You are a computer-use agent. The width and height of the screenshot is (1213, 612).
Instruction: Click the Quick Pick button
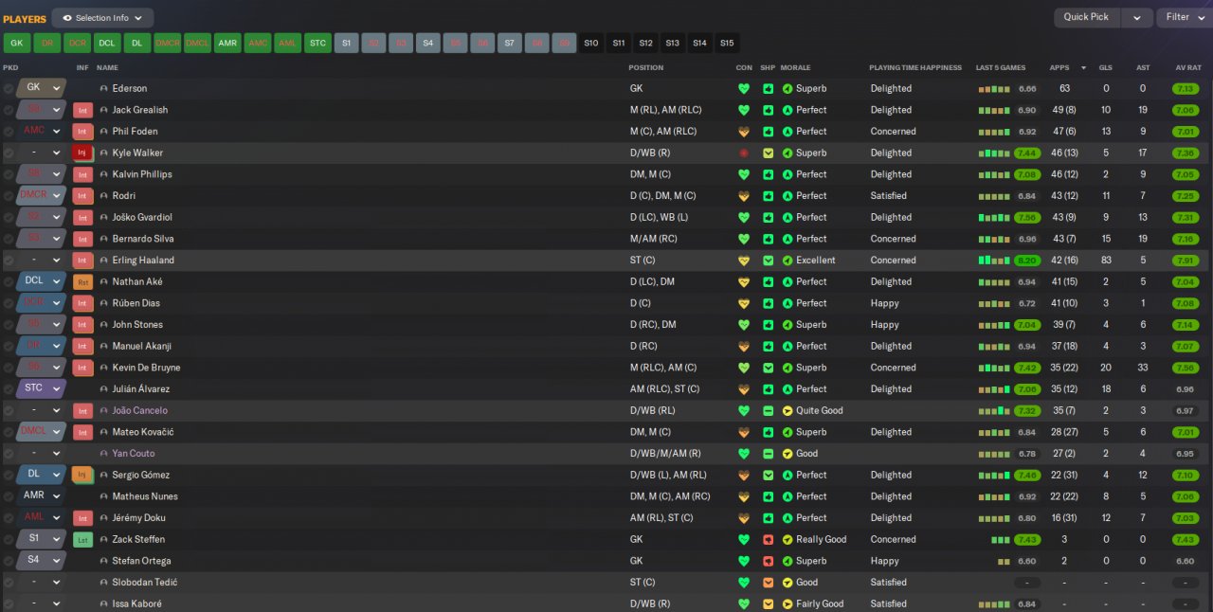click(x=1086, y=17)
